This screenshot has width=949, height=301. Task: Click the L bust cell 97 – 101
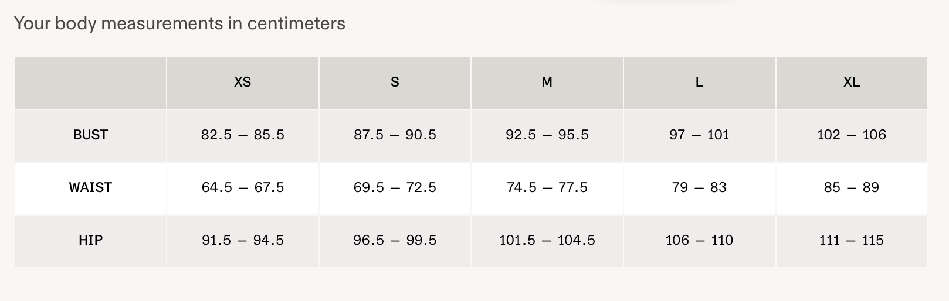click(x=699, y=135)
